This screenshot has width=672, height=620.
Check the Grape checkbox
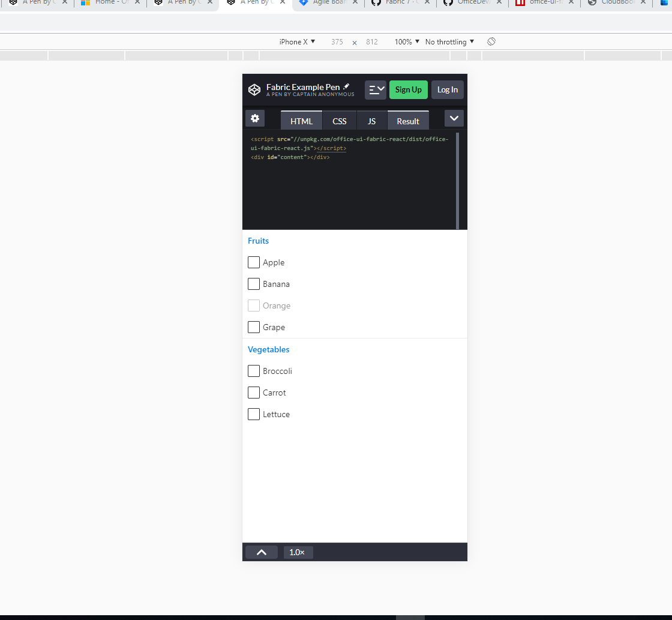(x=254, y=327)
